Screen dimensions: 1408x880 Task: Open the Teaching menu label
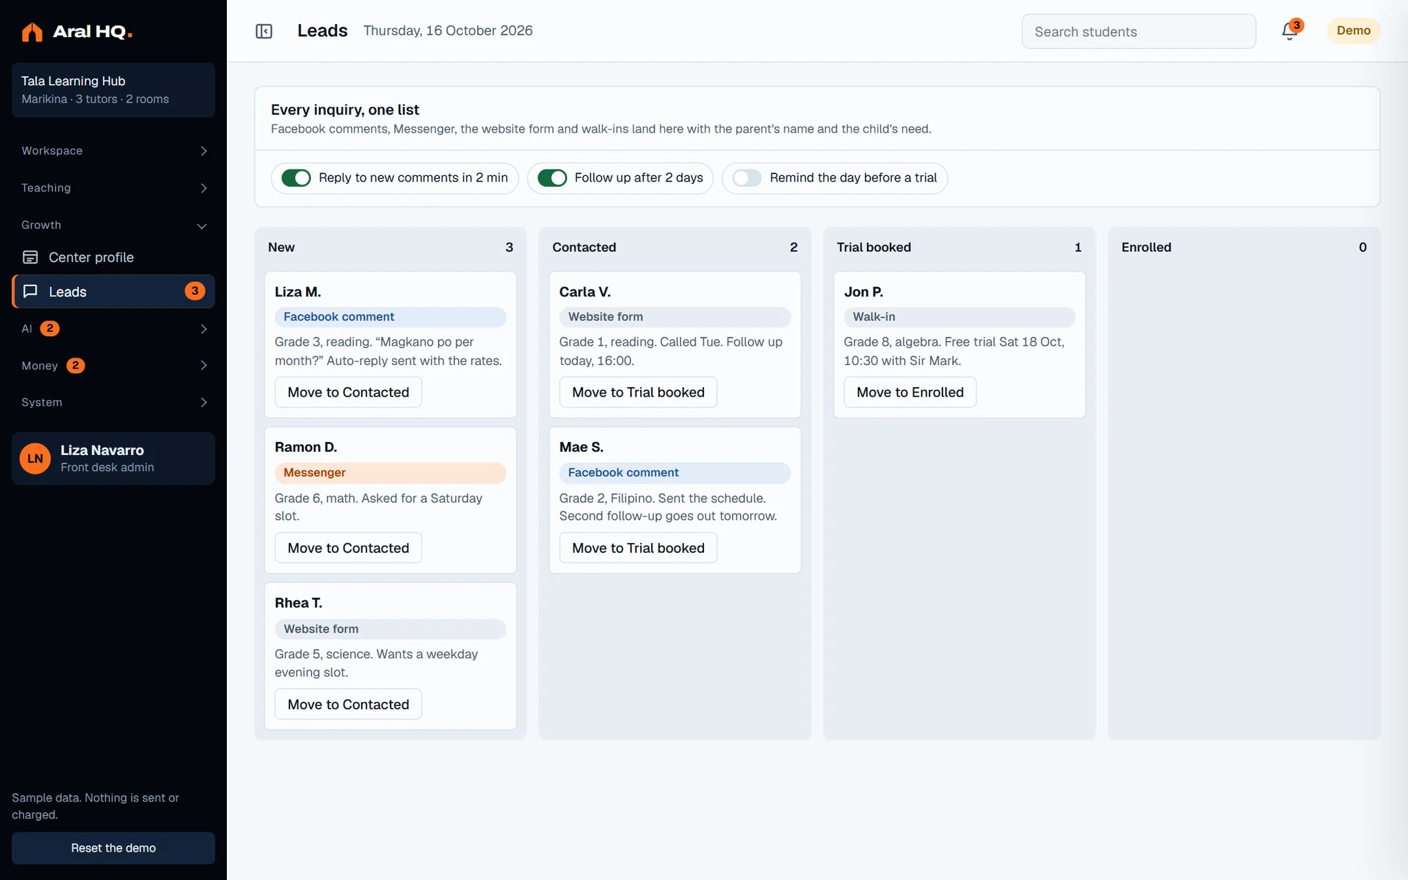pos(46,188)
